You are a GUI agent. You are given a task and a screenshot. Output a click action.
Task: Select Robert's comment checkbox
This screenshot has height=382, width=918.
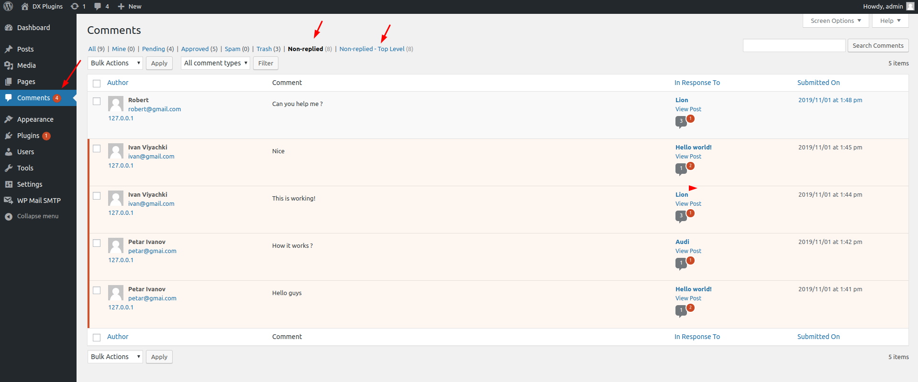pos(97,101)
